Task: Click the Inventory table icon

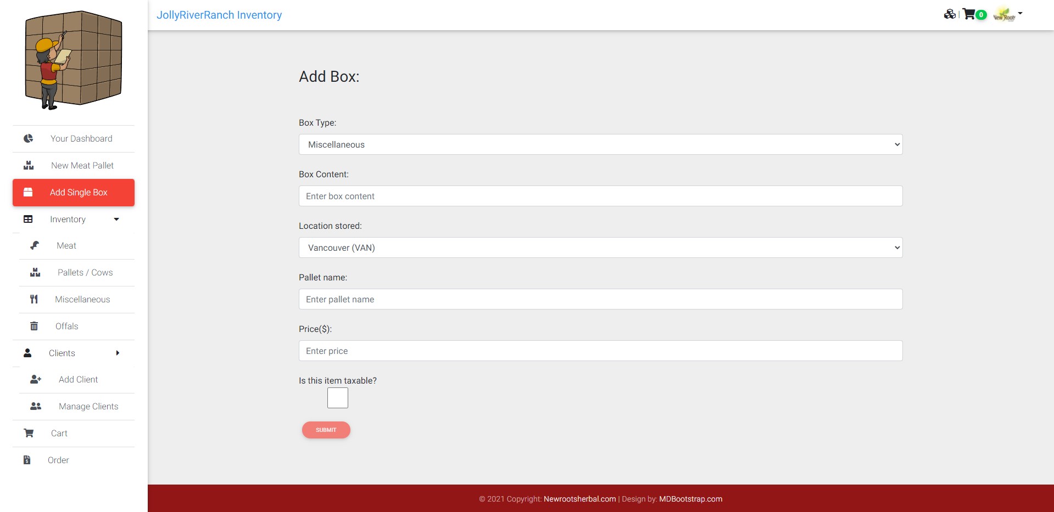Action: (28, 219)
